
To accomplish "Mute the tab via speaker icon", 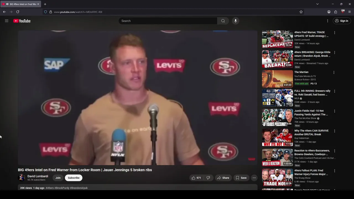I will click(7, 4).
